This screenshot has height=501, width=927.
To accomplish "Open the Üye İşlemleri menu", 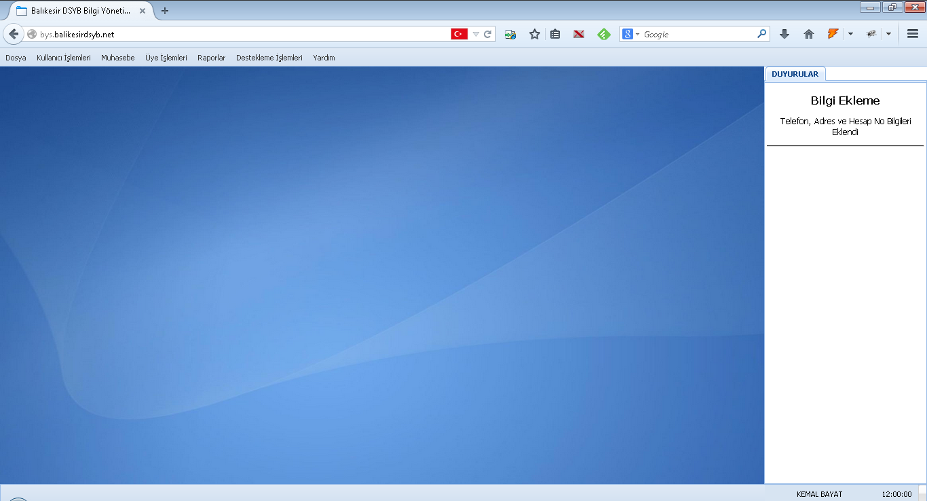I will [166, 58].
